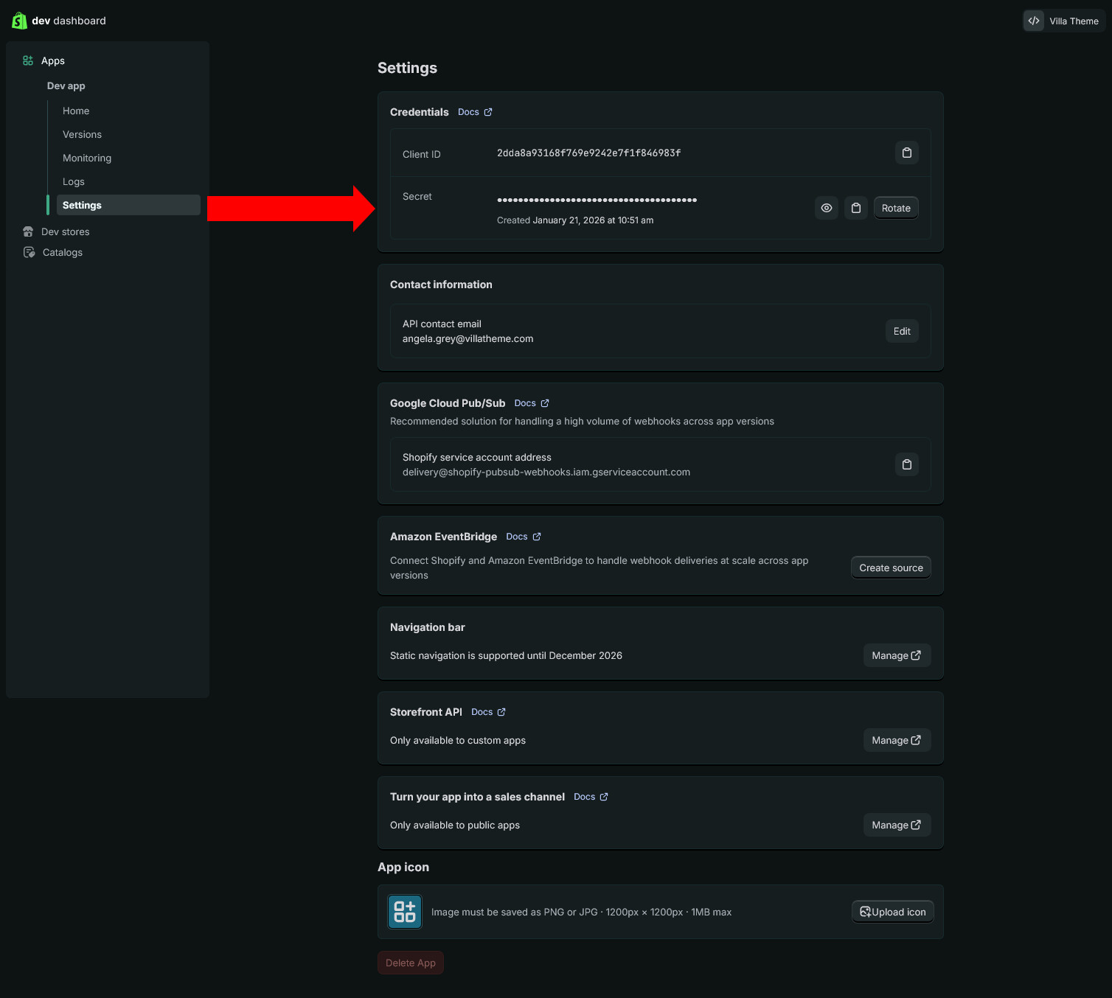Edit the API contact email
Screen dimensions: 1112x998
901,331
